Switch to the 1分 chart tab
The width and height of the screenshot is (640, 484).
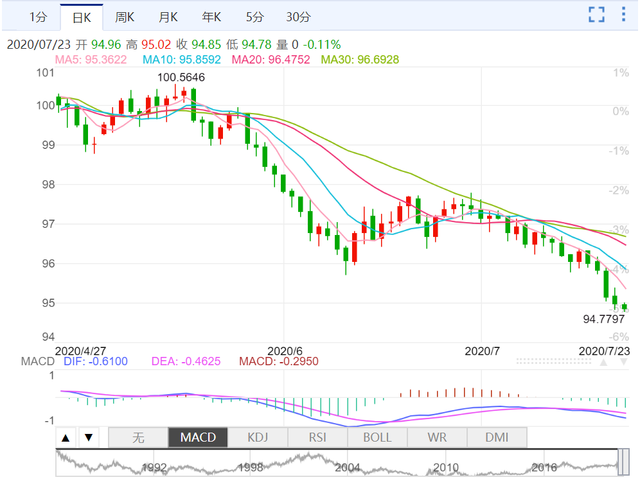tap(38, 17)
